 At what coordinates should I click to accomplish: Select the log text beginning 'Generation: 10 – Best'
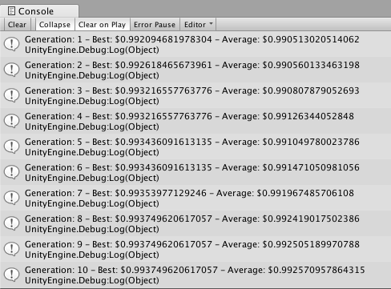pyautogui.click(x=195, y=270)
